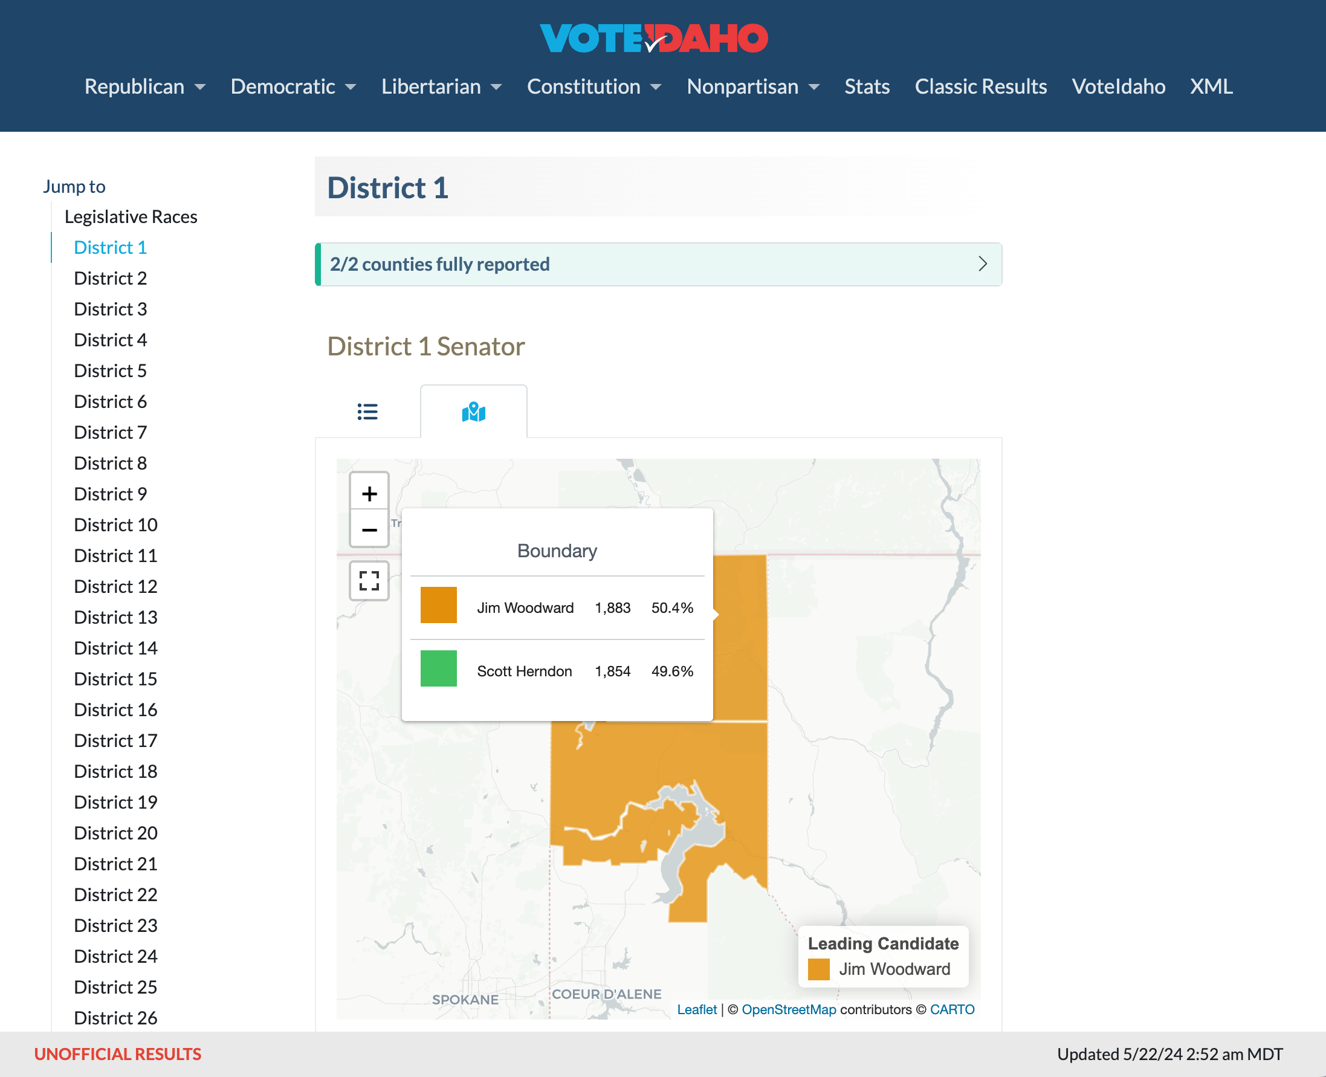Toggle the map fullscreen view icon
The width and height of the screenshot is (1326, 1077).
point(369,581)
